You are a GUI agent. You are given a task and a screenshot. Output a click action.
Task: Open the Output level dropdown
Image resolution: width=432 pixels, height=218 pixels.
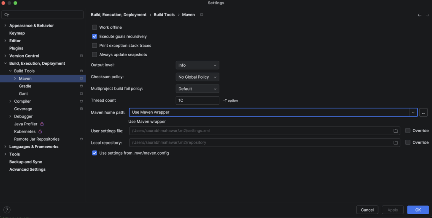pyautogui.click(x=197, y=65)
